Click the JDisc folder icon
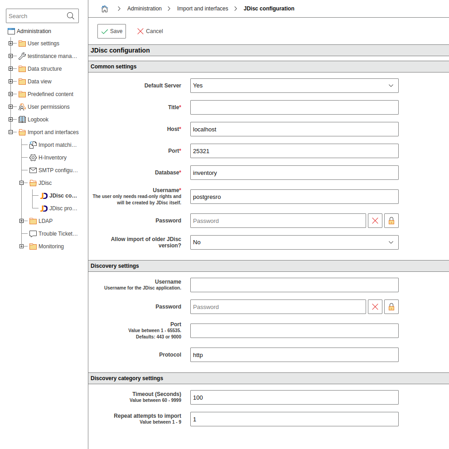449x449 pixels. click(x=33, y=183)
